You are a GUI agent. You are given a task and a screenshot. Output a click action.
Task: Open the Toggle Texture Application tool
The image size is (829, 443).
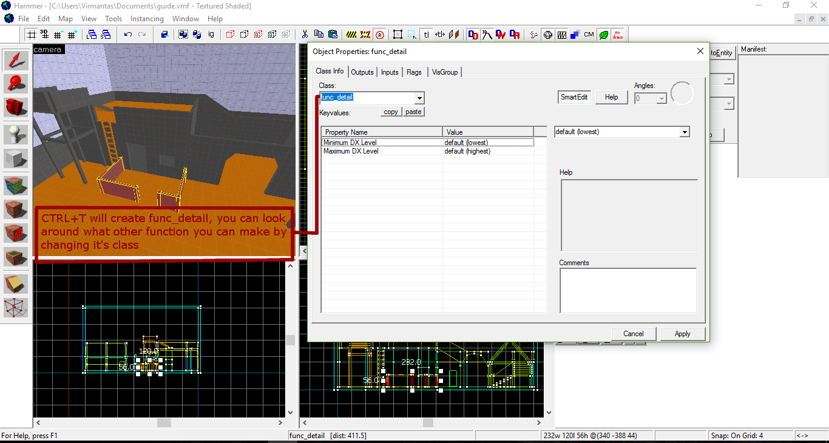point(16,186)
